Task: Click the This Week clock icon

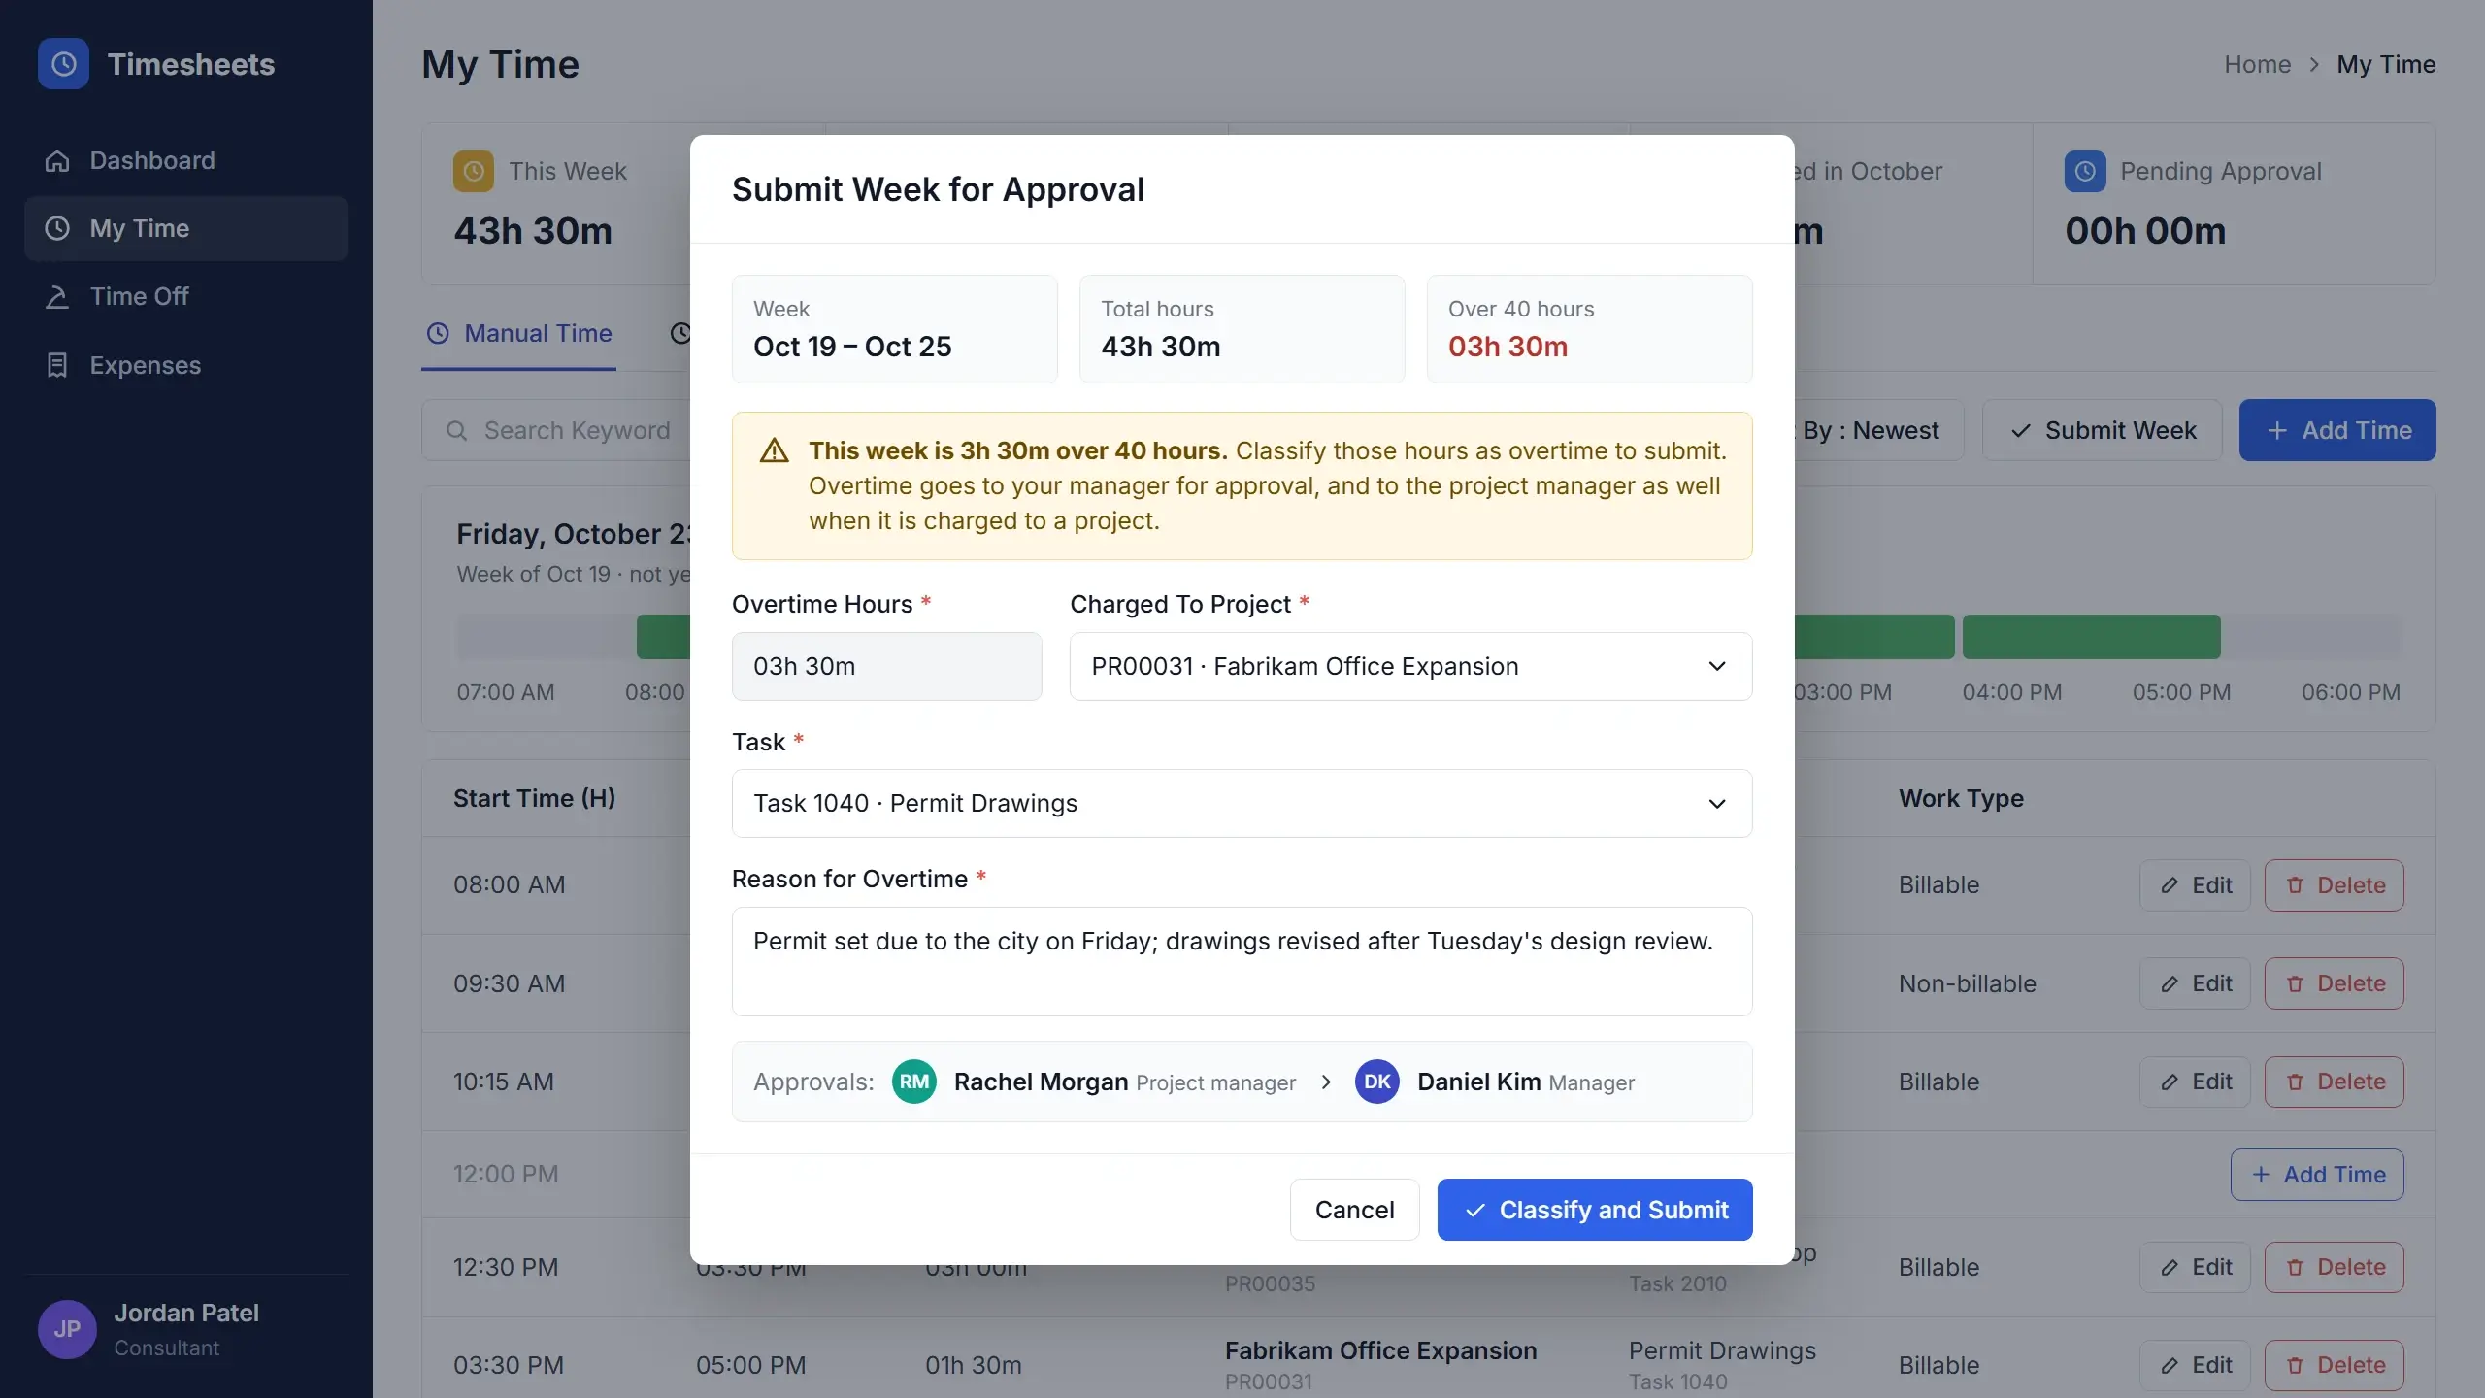Action: [x=474, y=171]
